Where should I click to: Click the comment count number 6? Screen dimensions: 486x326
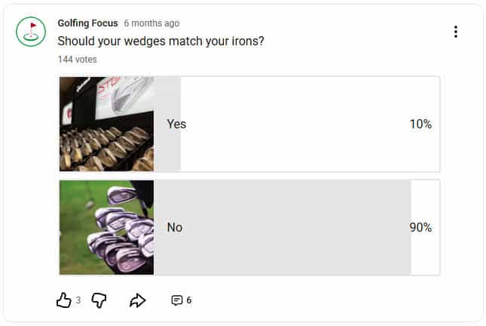(188, 300)
